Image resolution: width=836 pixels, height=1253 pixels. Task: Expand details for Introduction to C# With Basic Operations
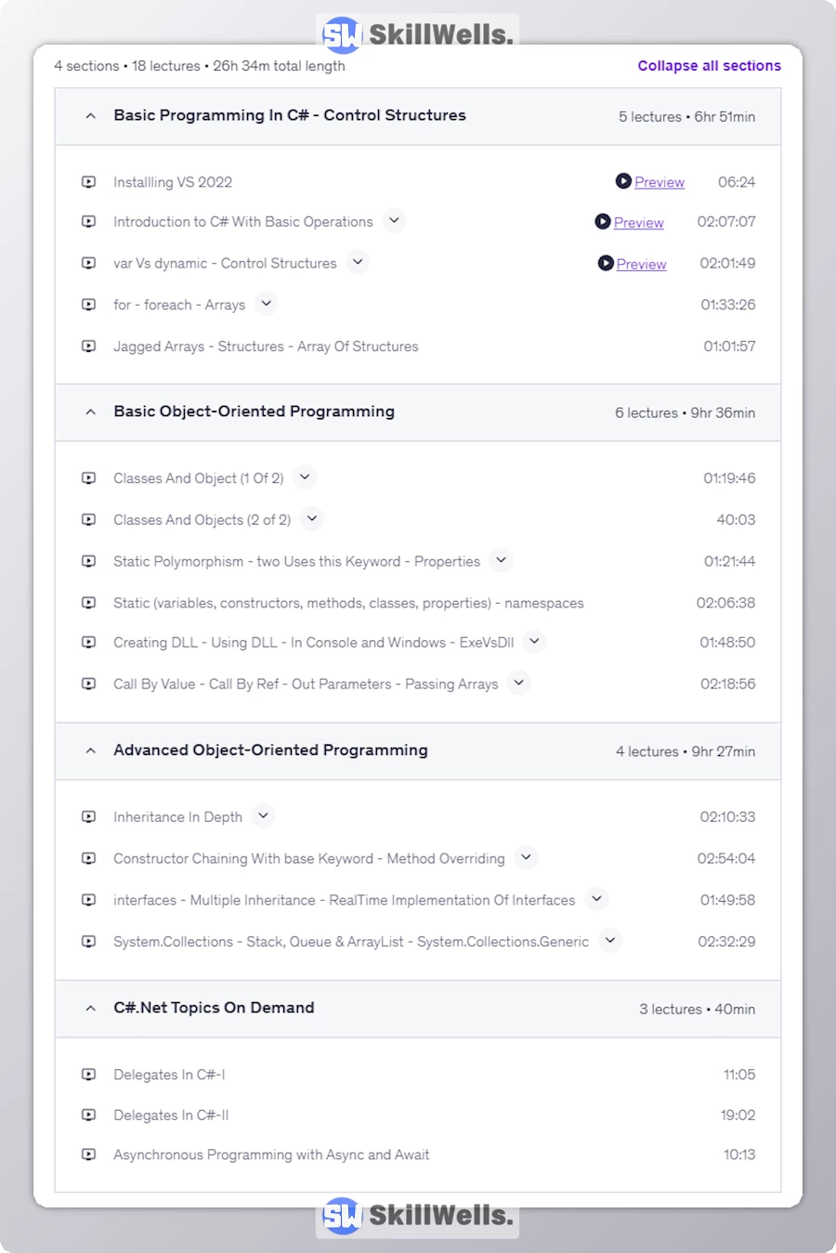point(394,221)
